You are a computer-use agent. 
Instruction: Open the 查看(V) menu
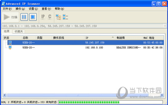(46, 9)
